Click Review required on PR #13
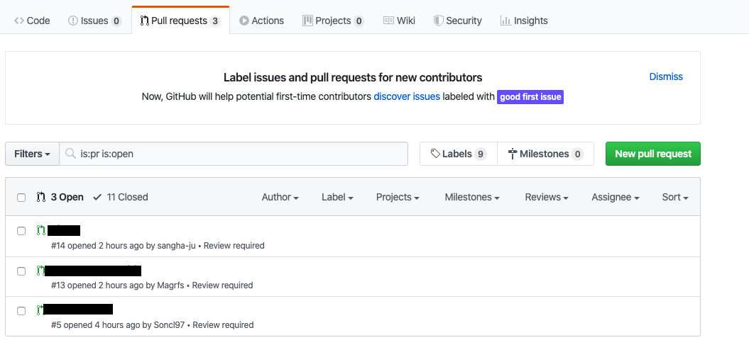Image resolution: width=749 pixels, height=357 pixels. [223, 285]
